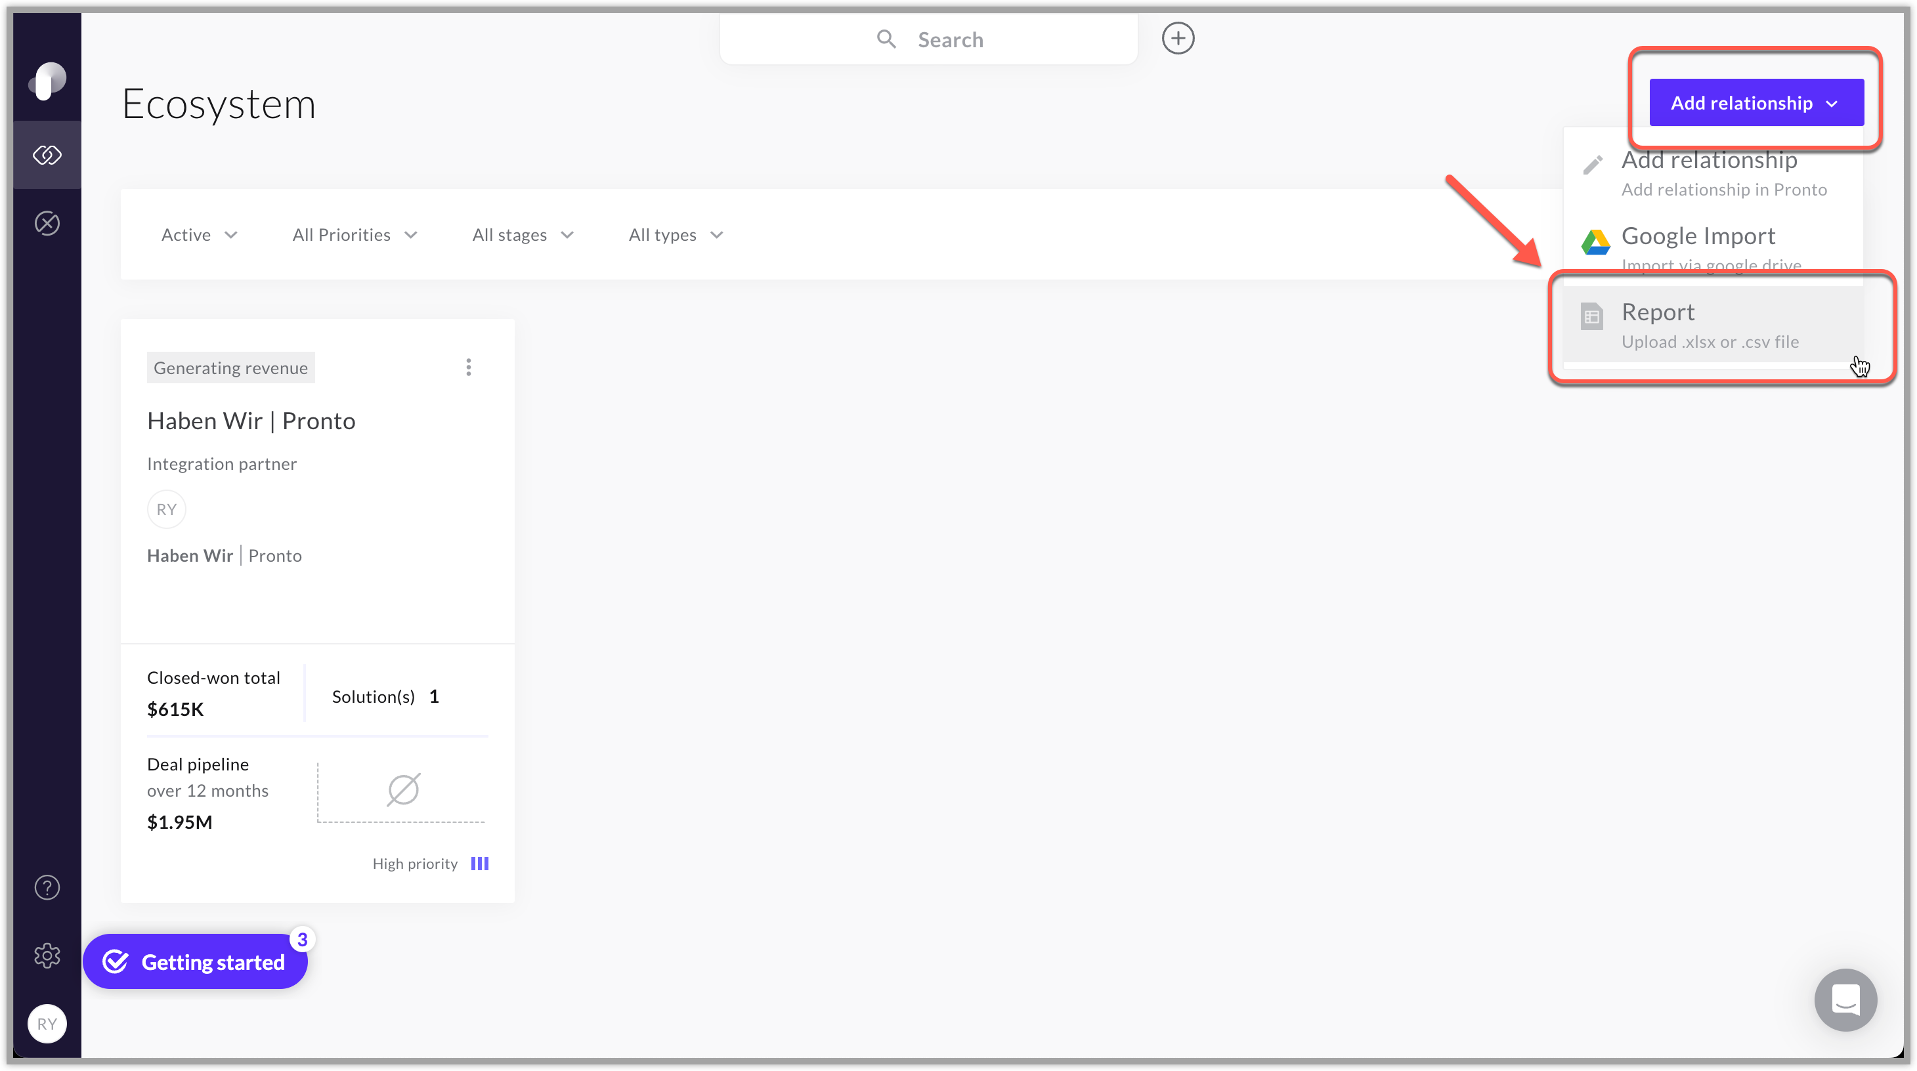Open the help question mark icon
Image resolution: width=1917 pixels, height=1071 pixels.
[47, 887]
